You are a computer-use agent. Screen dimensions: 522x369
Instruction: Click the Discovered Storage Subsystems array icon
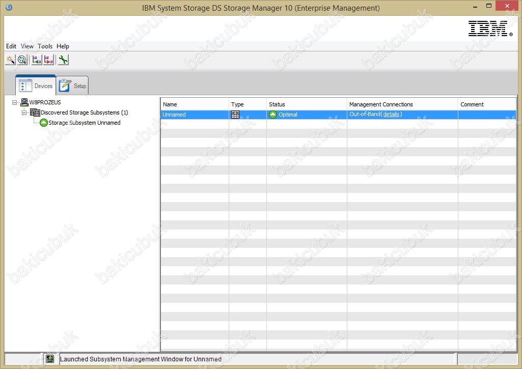pyautogui.click(x=35, y=112)
